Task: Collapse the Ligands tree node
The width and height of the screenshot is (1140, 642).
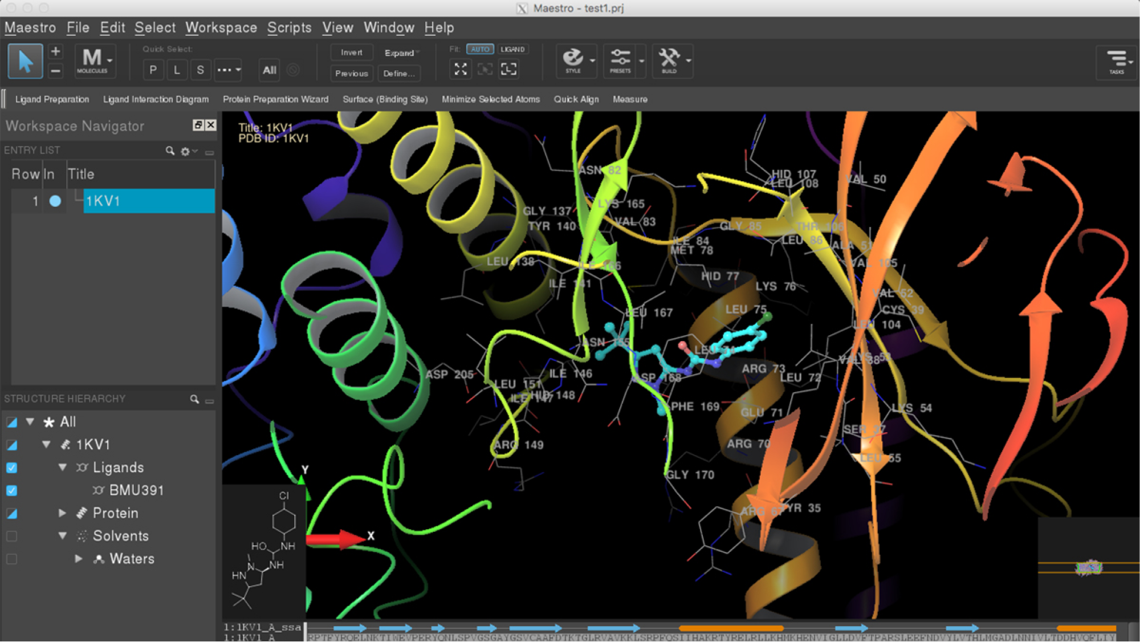Action: point(63,468)
